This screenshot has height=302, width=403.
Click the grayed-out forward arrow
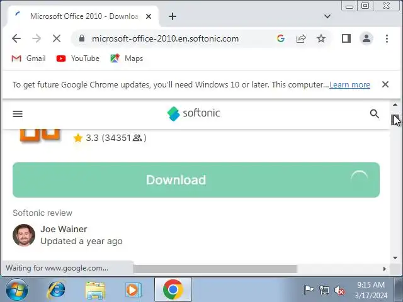37,39
